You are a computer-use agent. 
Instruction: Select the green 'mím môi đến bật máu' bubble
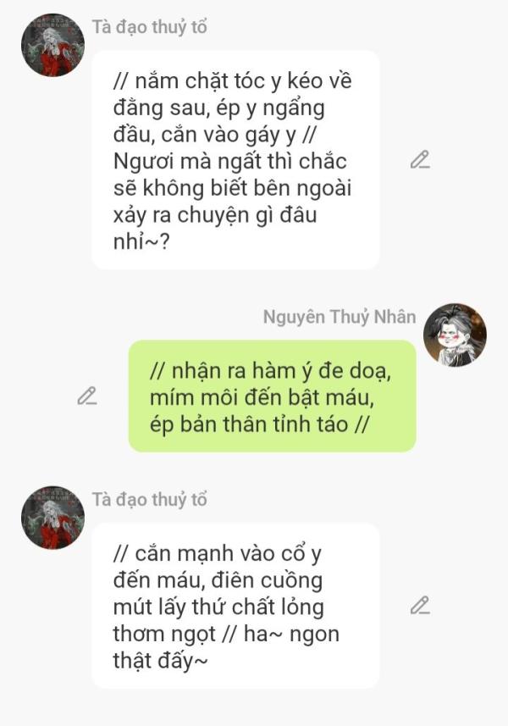click(x=272, y=396)
